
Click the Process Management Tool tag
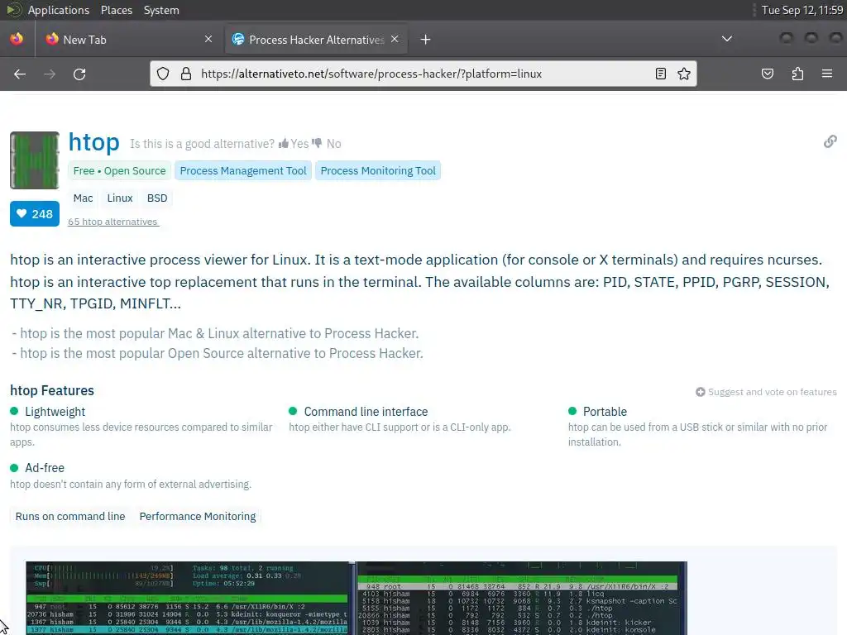(x=243, y=170)
